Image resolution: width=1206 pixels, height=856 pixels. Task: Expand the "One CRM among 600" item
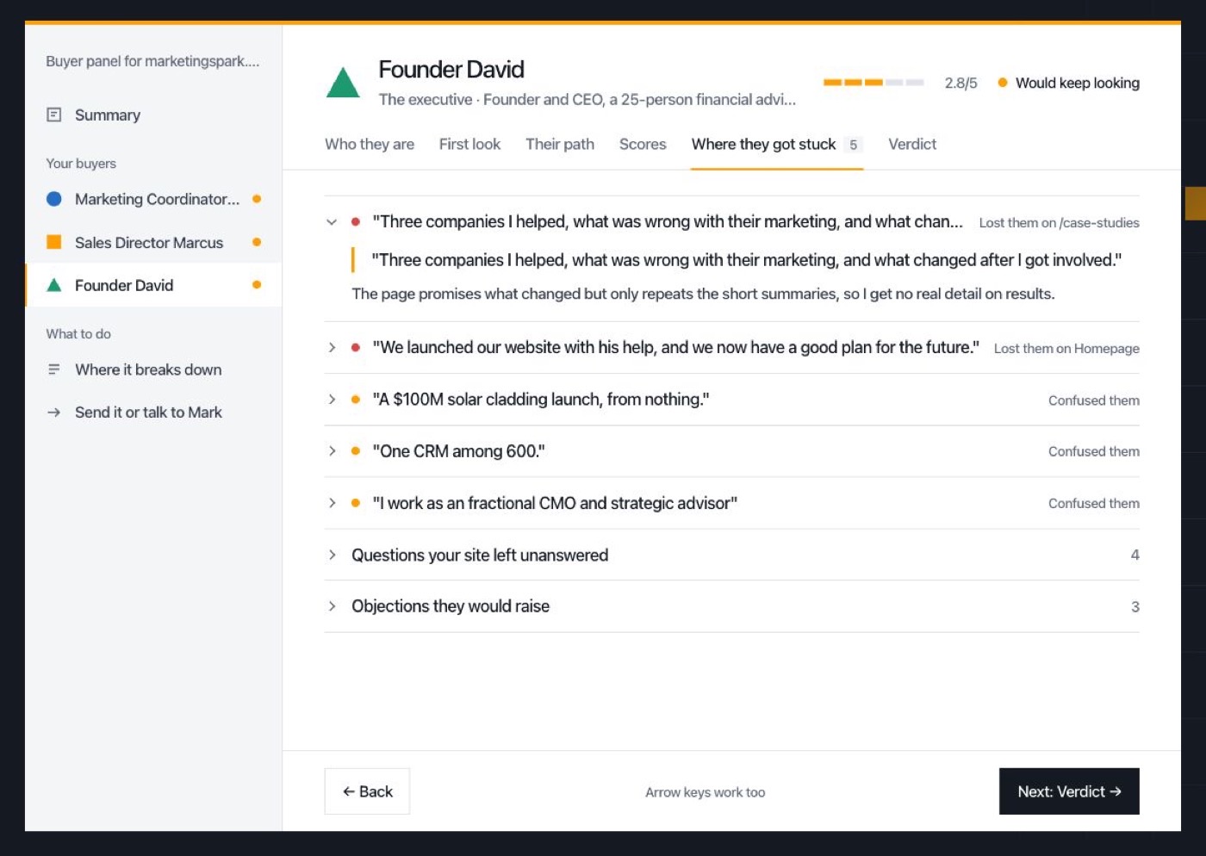(332, 451)
